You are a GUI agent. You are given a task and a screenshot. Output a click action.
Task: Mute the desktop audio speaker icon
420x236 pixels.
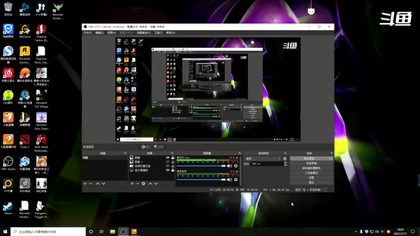[229, 179]
